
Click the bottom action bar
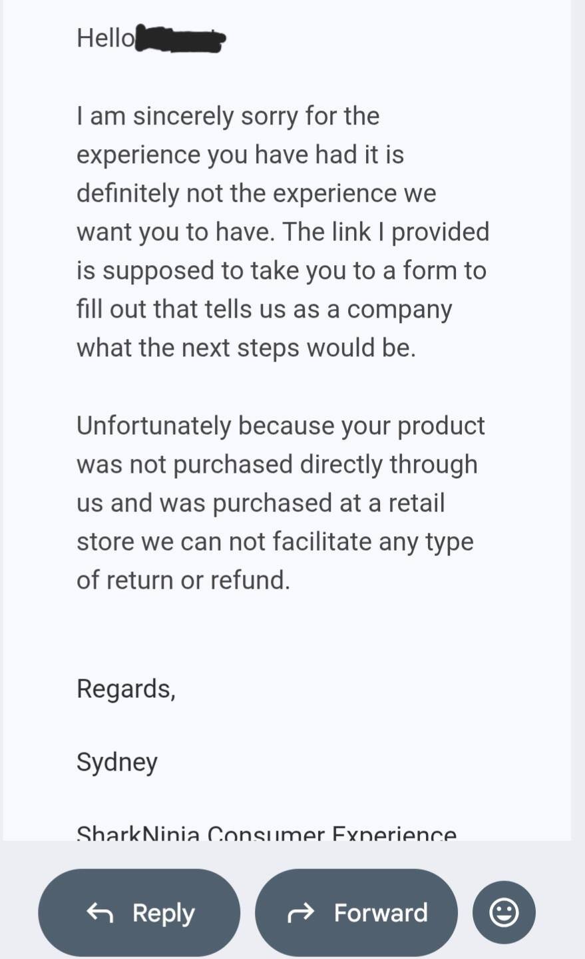click(x=293, y=912)
